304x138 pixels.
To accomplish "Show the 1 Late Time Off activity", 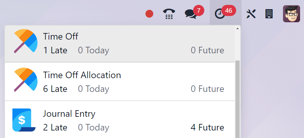I will pyautogui.click(x=55, y=50).
